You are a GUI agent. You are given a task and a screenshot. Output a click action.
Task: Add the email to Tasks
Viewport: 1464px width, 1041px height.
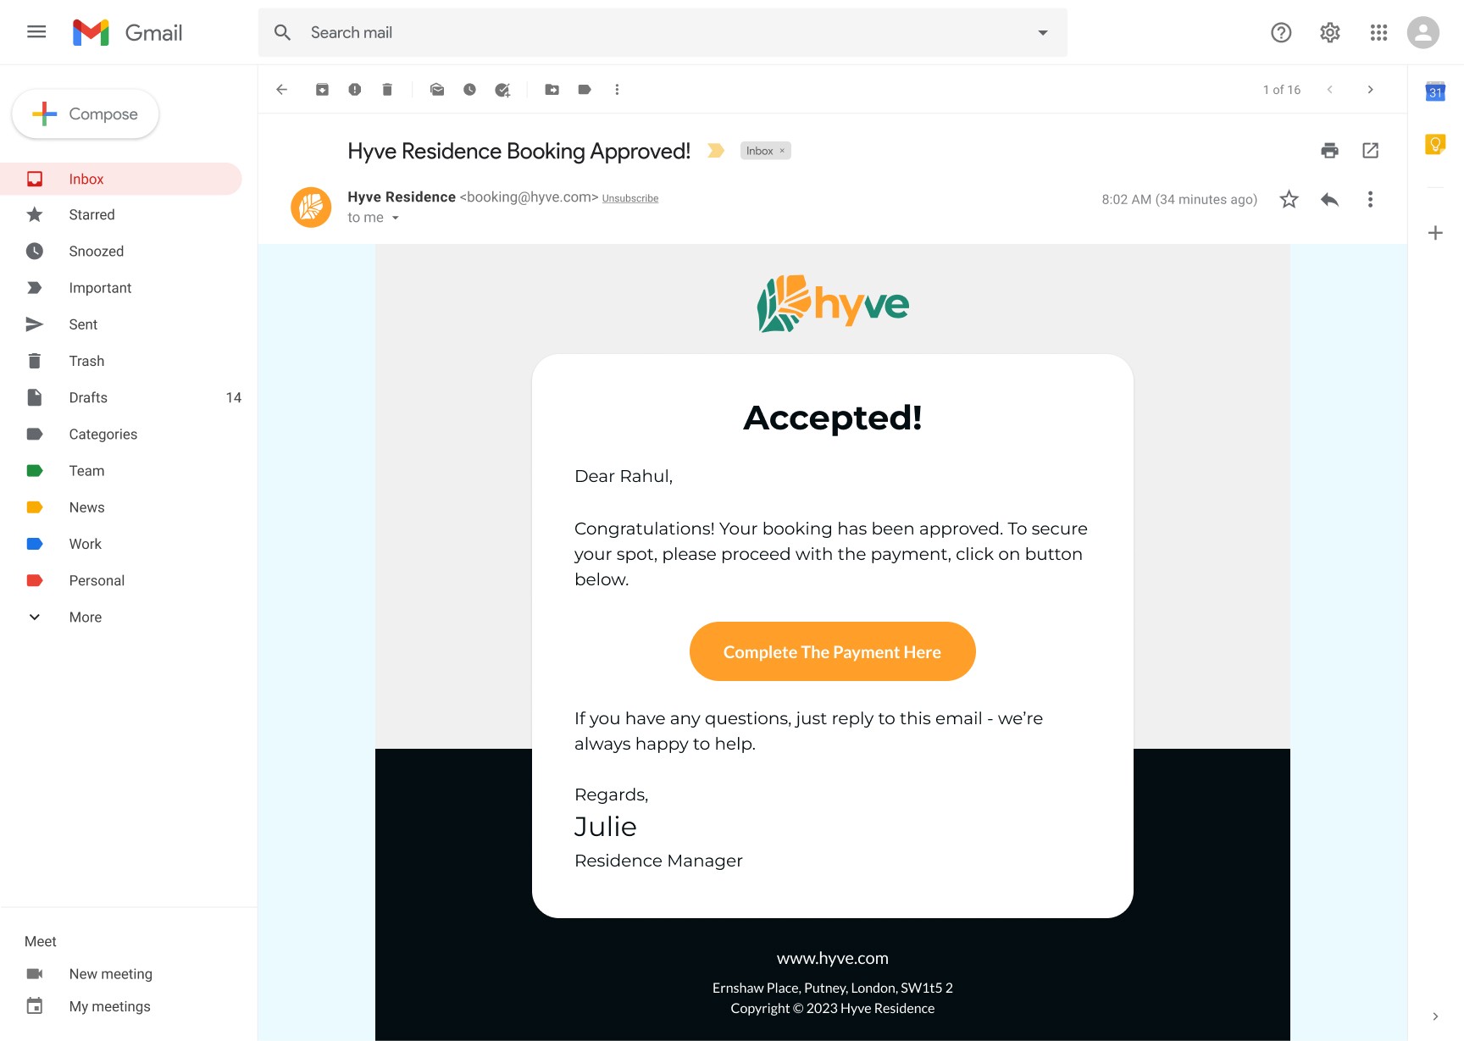(x=502, y=89)
